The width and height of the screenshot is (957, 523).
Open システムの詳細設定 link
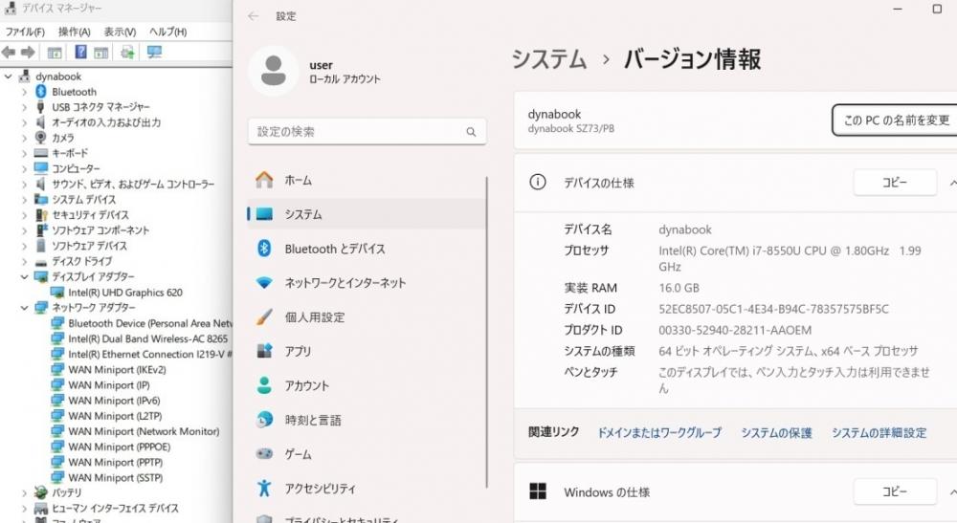tap(879, 433)
